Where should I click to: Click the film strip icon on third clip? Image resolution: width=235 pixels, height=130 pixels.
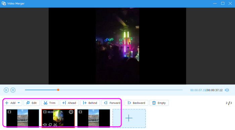[80, 112]
